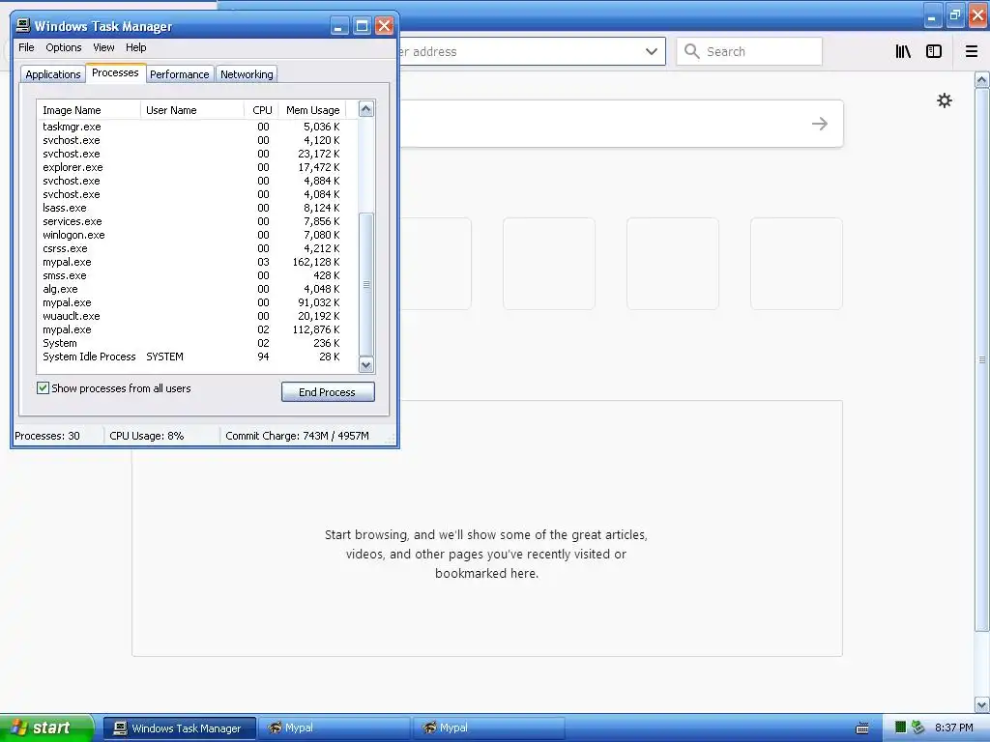Click the End Process button
This screenshot has width=990, height=742.
click(328, 392)
